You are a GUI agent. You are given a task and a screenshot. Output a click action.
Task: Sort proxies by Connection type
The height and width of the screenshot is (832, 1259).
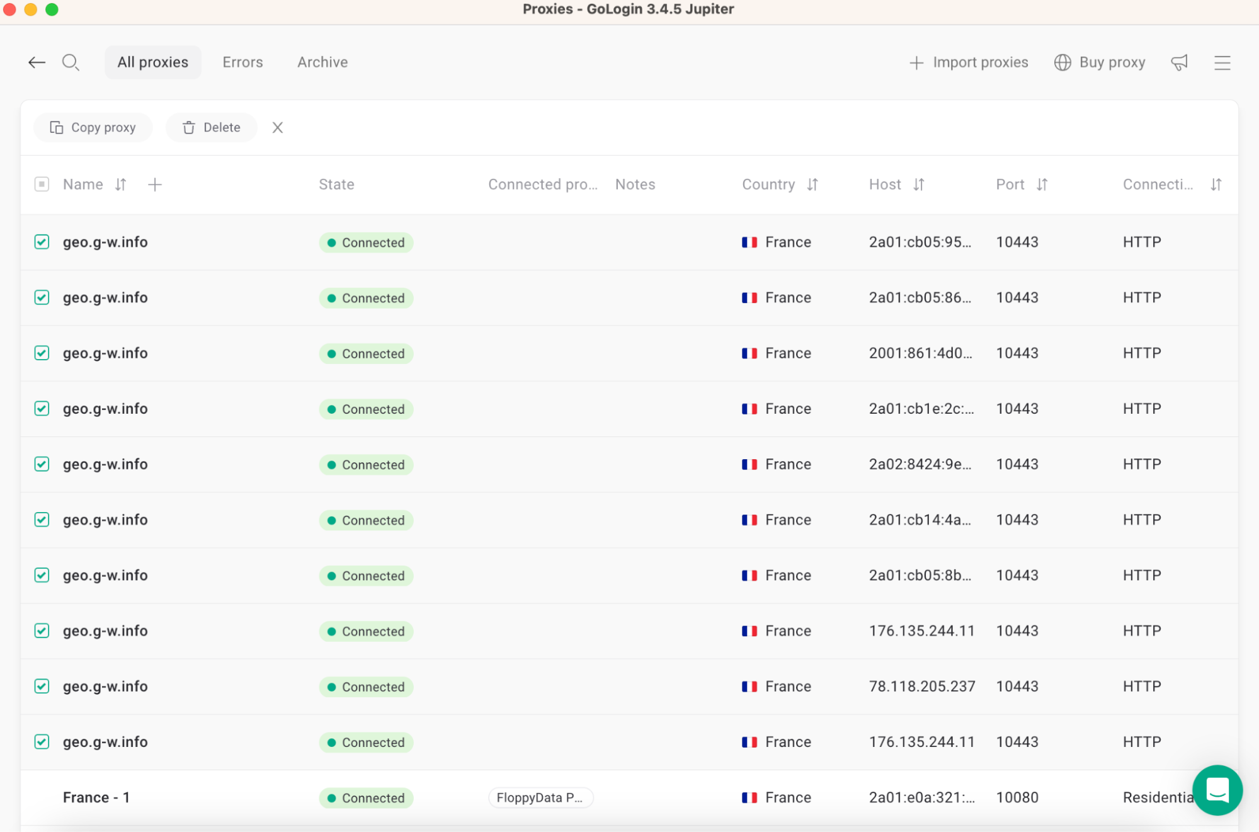(x=1216, y=185)
